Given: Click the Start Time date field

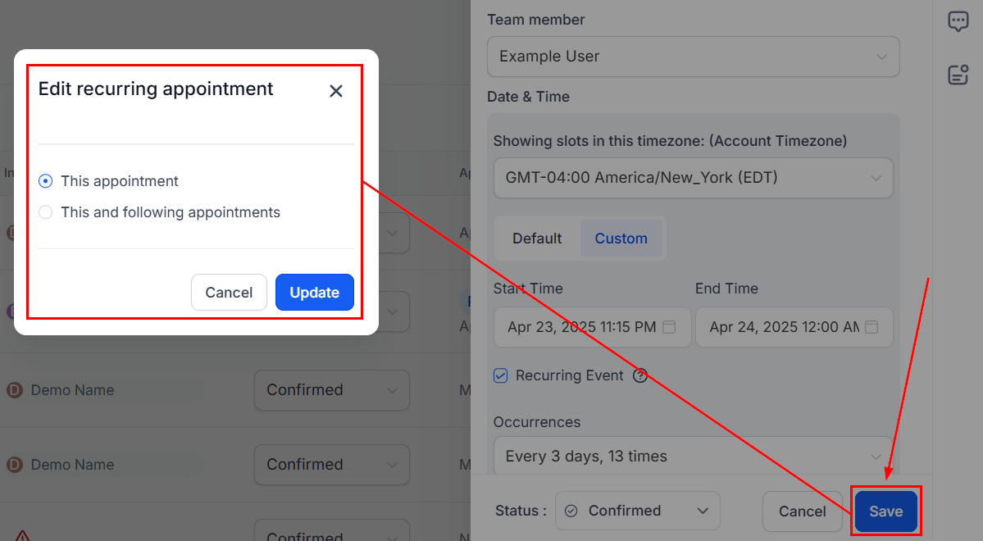Looking at the screenshot, I should coord(593,327).
